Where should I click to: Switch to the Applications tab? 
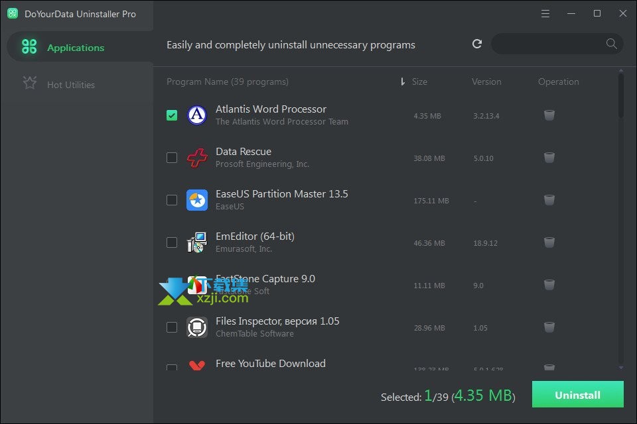80,47
